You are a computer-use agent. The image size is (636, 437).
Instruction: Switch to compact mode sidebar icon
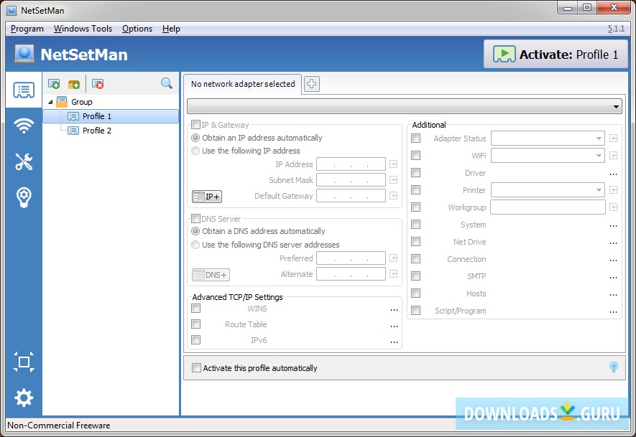pyautogui.click(x=24, y=362)
